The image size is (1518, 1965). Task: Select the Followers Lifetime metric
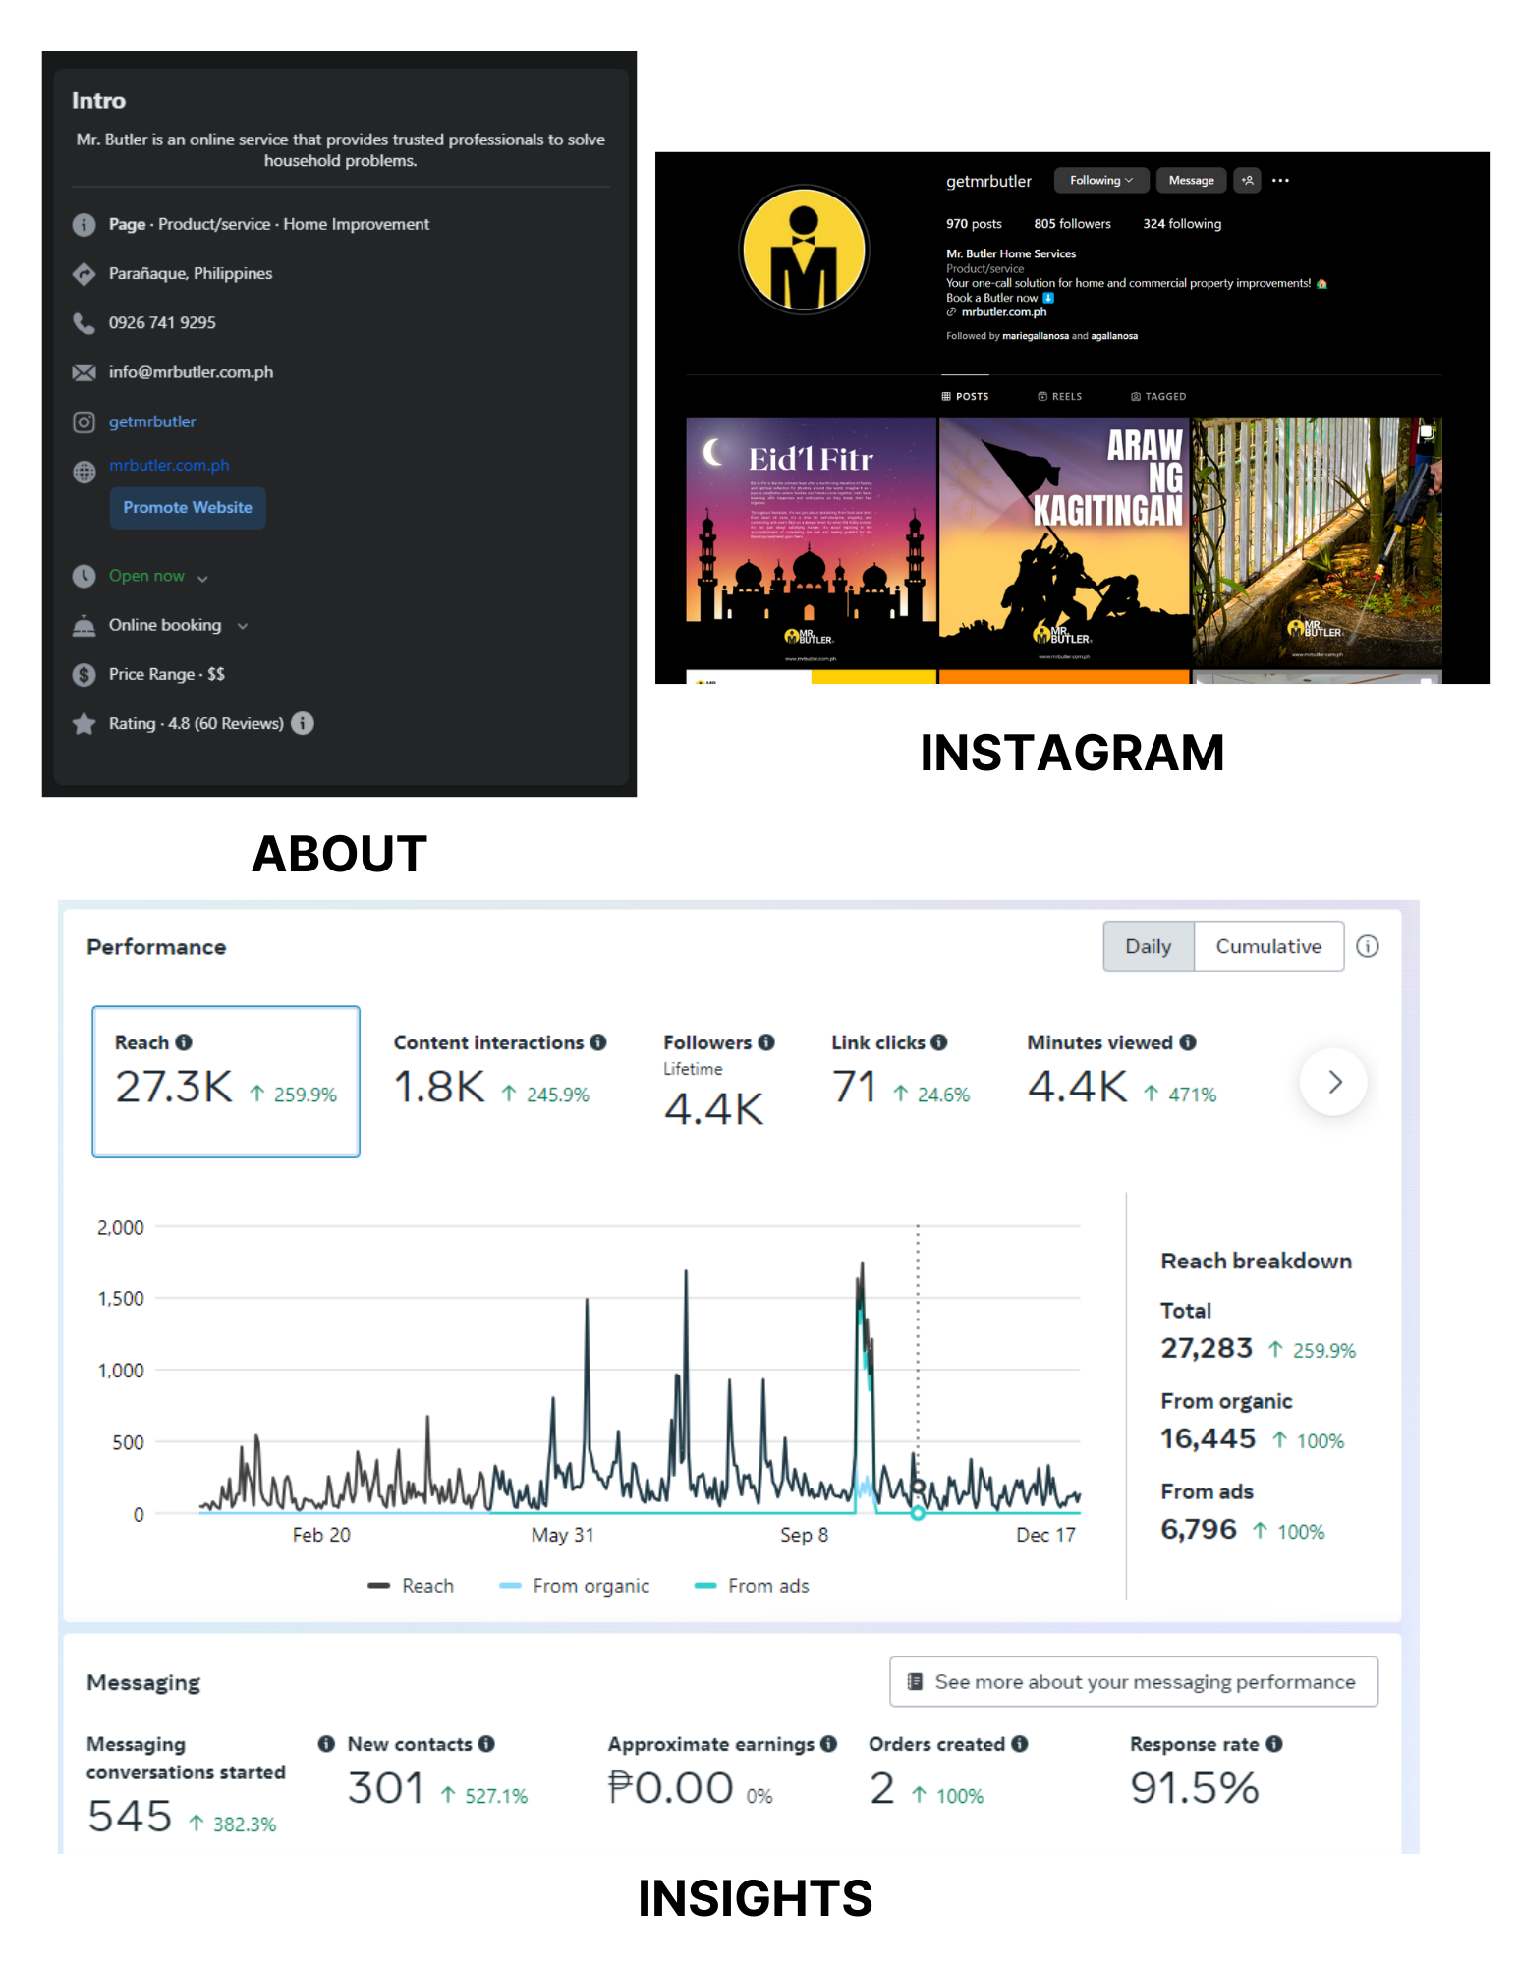(718, 1081)
